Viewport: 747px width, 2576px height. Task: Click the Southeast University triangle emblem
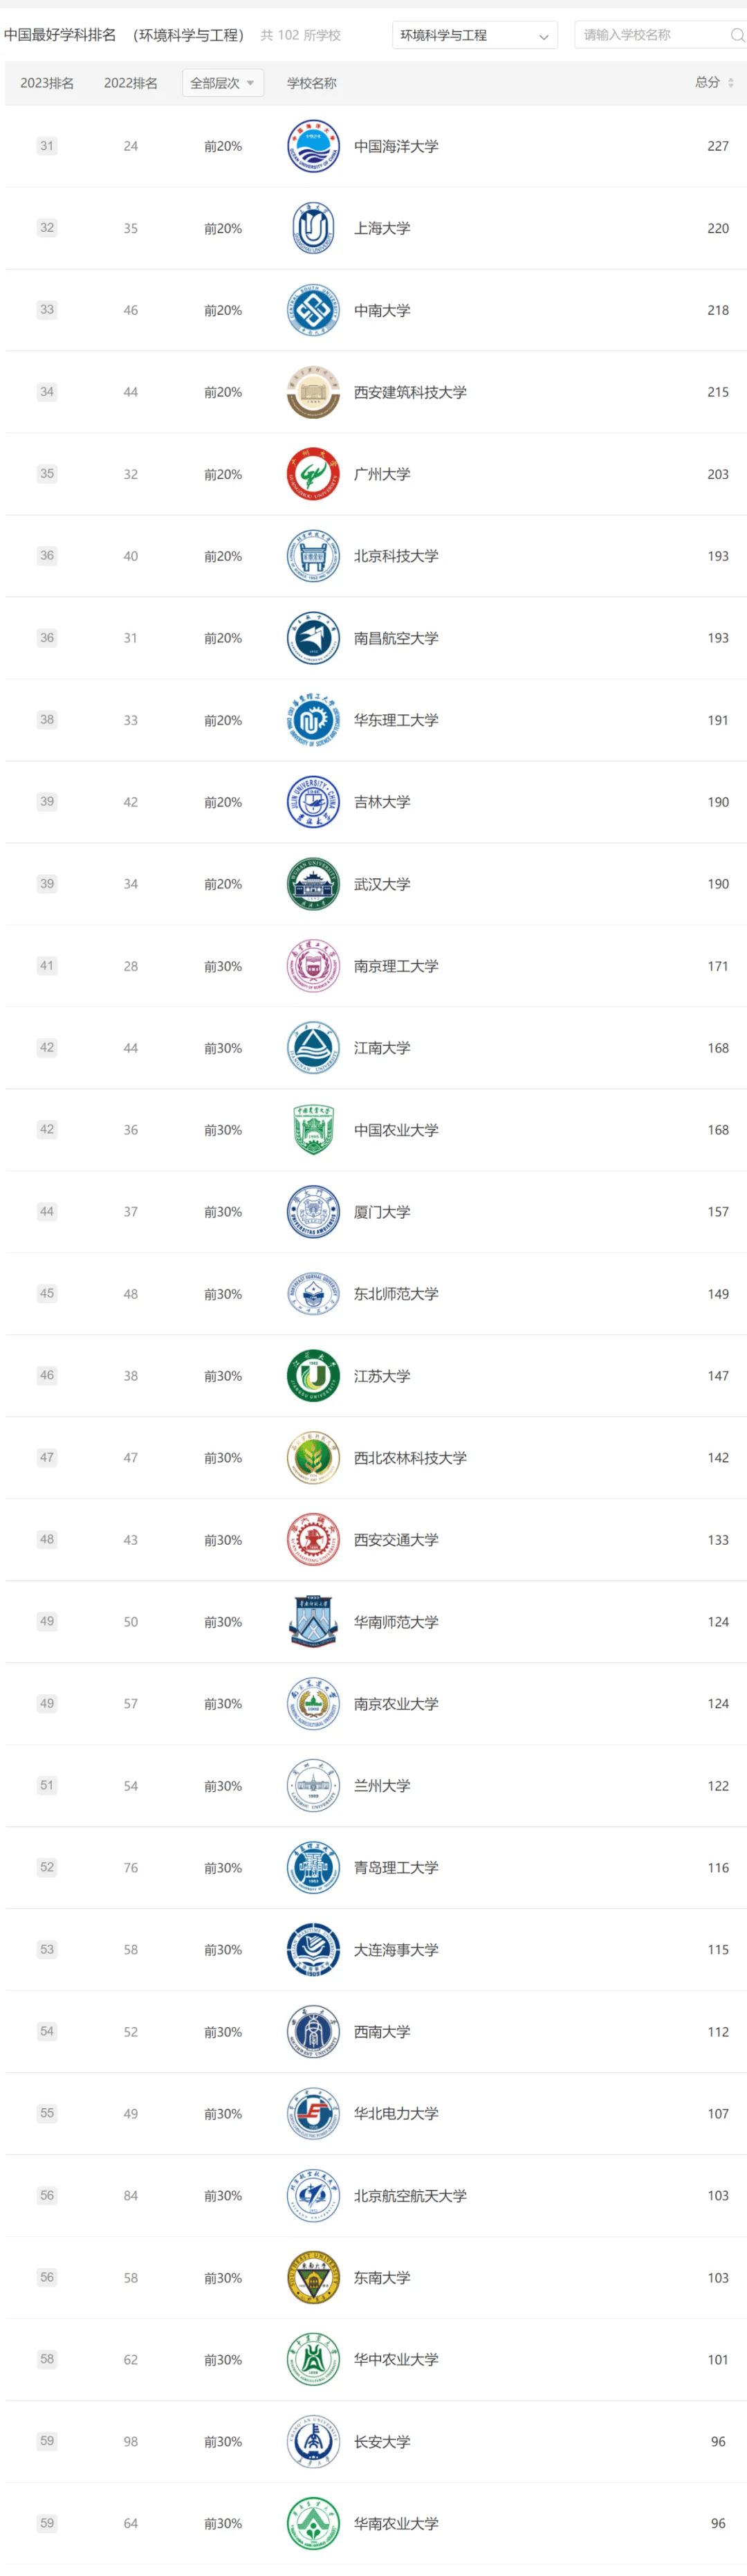coord(312,2278)
